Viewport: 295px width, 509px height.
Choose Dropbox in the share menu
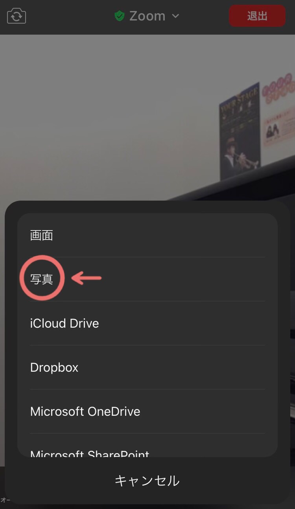[147, 367]
